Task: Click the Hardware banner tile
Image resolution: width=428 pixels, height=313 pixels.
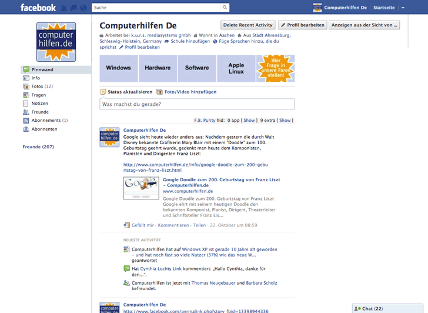Action: (158, 68)
